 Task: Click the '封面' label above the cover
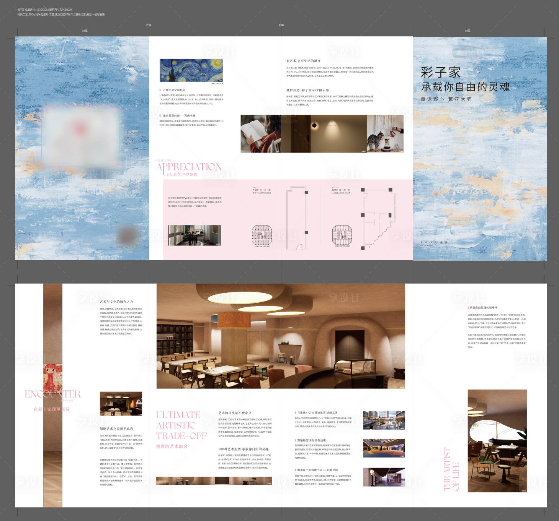point(467,31)
